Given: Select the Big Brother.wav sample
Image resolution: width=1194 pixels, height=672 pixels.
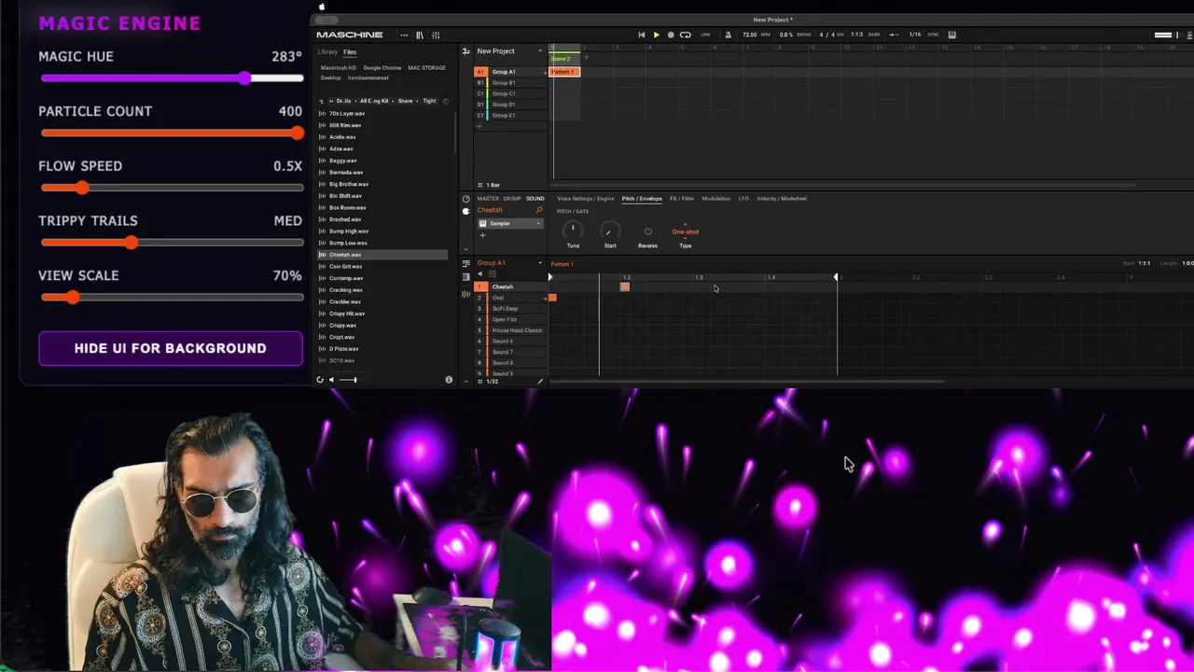Looking at the screenshot, I should 382,184.
